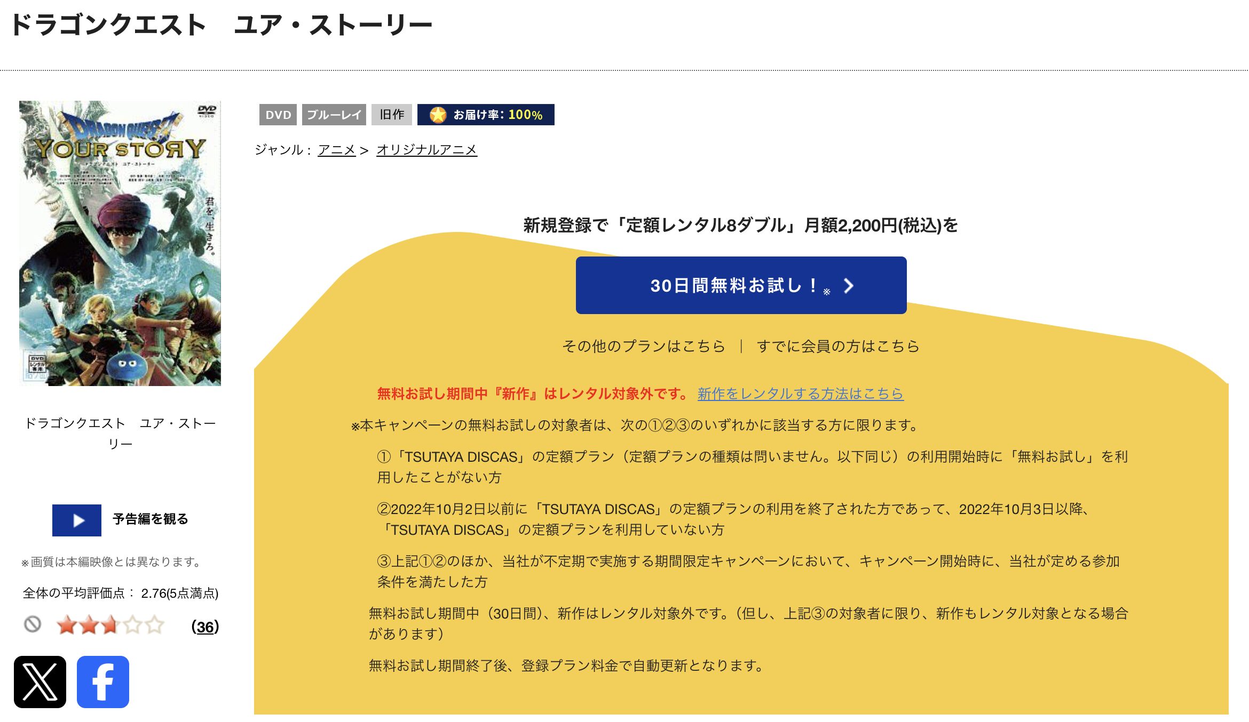Click the 無料お試し期間中（30日間） exclusion note
The height and width of the screenshot is (722, 1249).
[748, 623]
